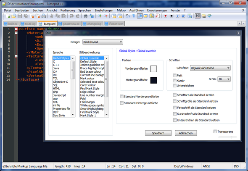This screenshot has height=171, width=248.
Task: Check Schriftart als Standard setzen
Action: coord(174,95)
